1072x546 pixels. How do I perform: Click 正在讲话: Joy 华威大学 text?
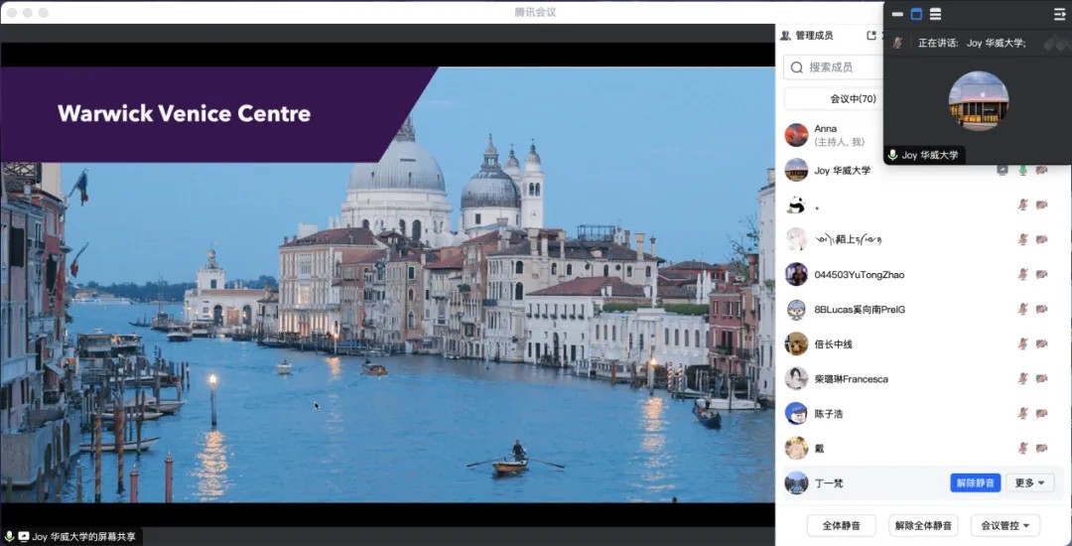972,43
